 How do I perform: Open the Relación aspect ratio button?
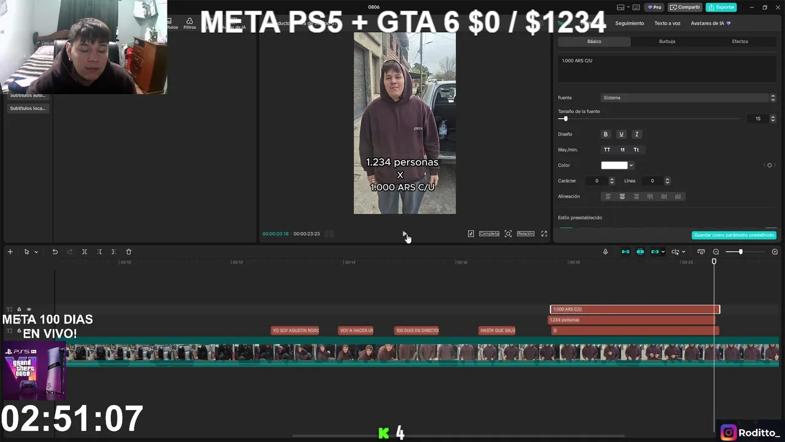point(526,234)
